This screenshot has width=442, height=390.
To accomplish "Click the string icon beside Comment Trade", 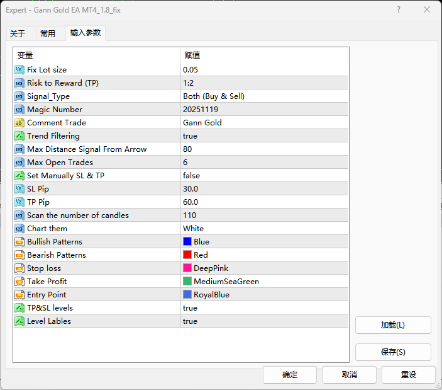I will [19, 122].
